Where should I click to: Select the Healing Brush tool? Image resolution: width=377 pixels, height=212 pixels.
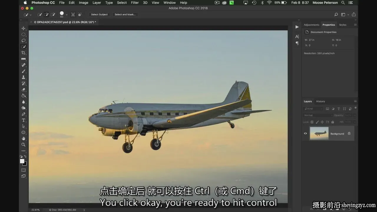[24, 65]
